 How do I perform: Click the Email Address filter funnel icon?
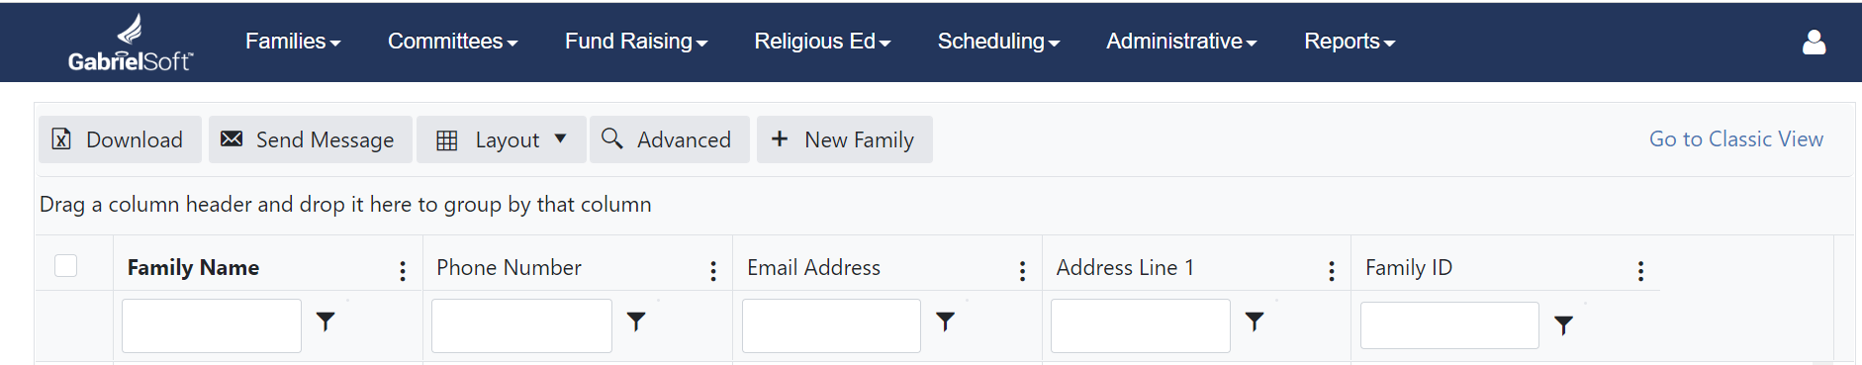(946, 321)
